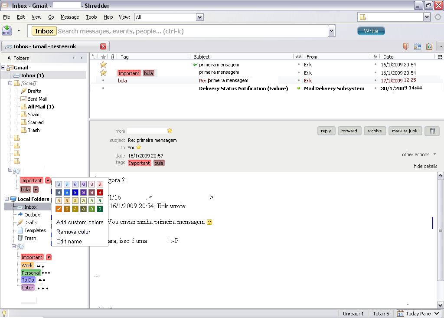444x318 pixels.
Task: Toggle star on Delivery Status Notification row
Action: point(103,88)
